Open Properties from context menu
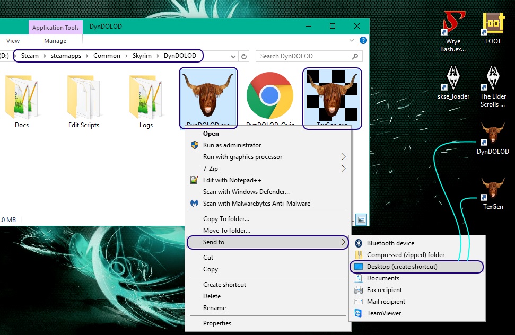Image resolution: width=515 pixels, height=335 pixels. [x=268, y=323]
